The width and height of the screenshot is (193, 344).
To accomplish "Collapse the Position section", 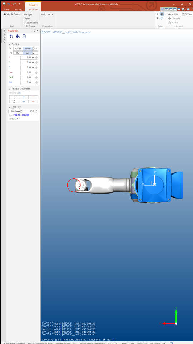I will pos(10,44).
